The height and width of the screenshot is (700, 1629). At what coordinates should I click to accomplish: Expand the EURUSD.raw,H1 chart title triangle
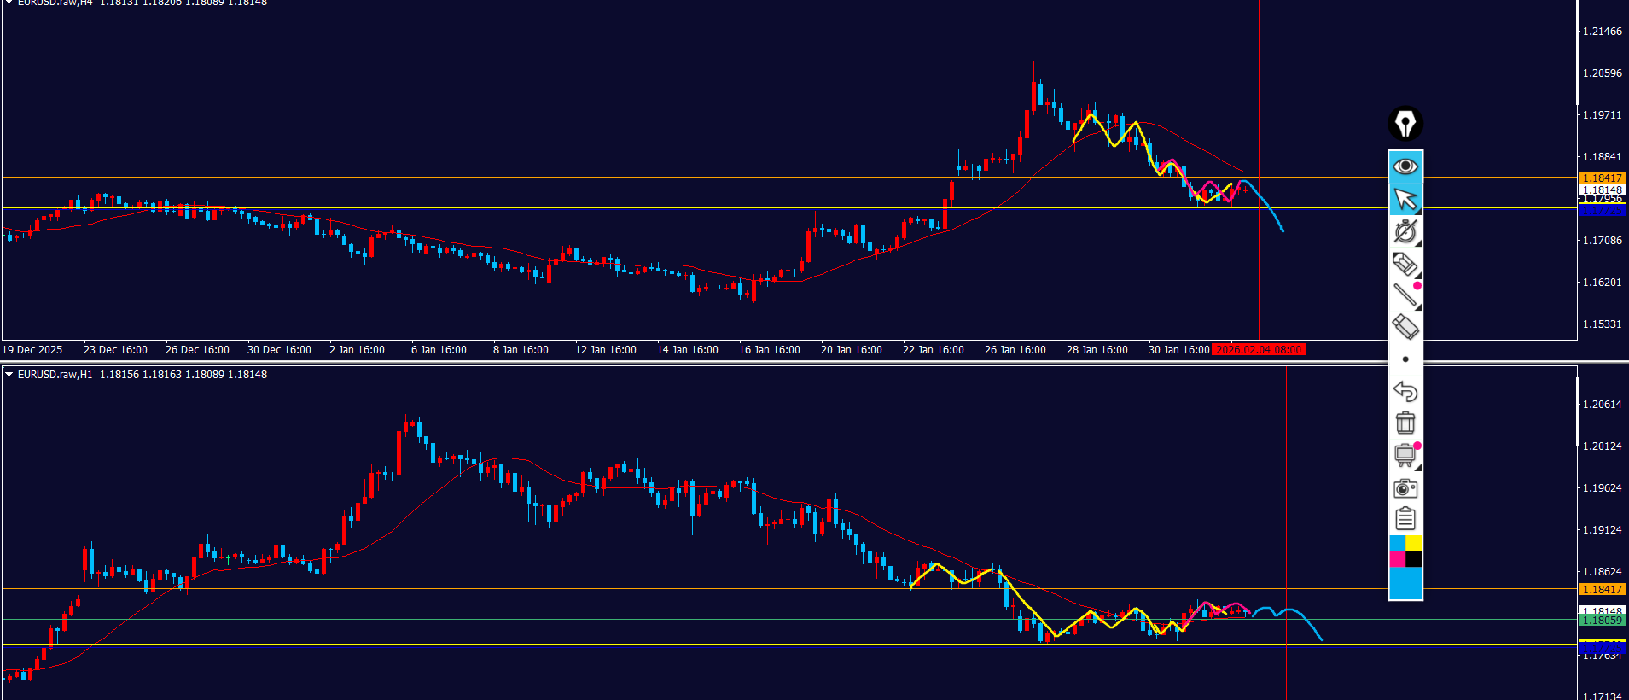click(9, 375)
